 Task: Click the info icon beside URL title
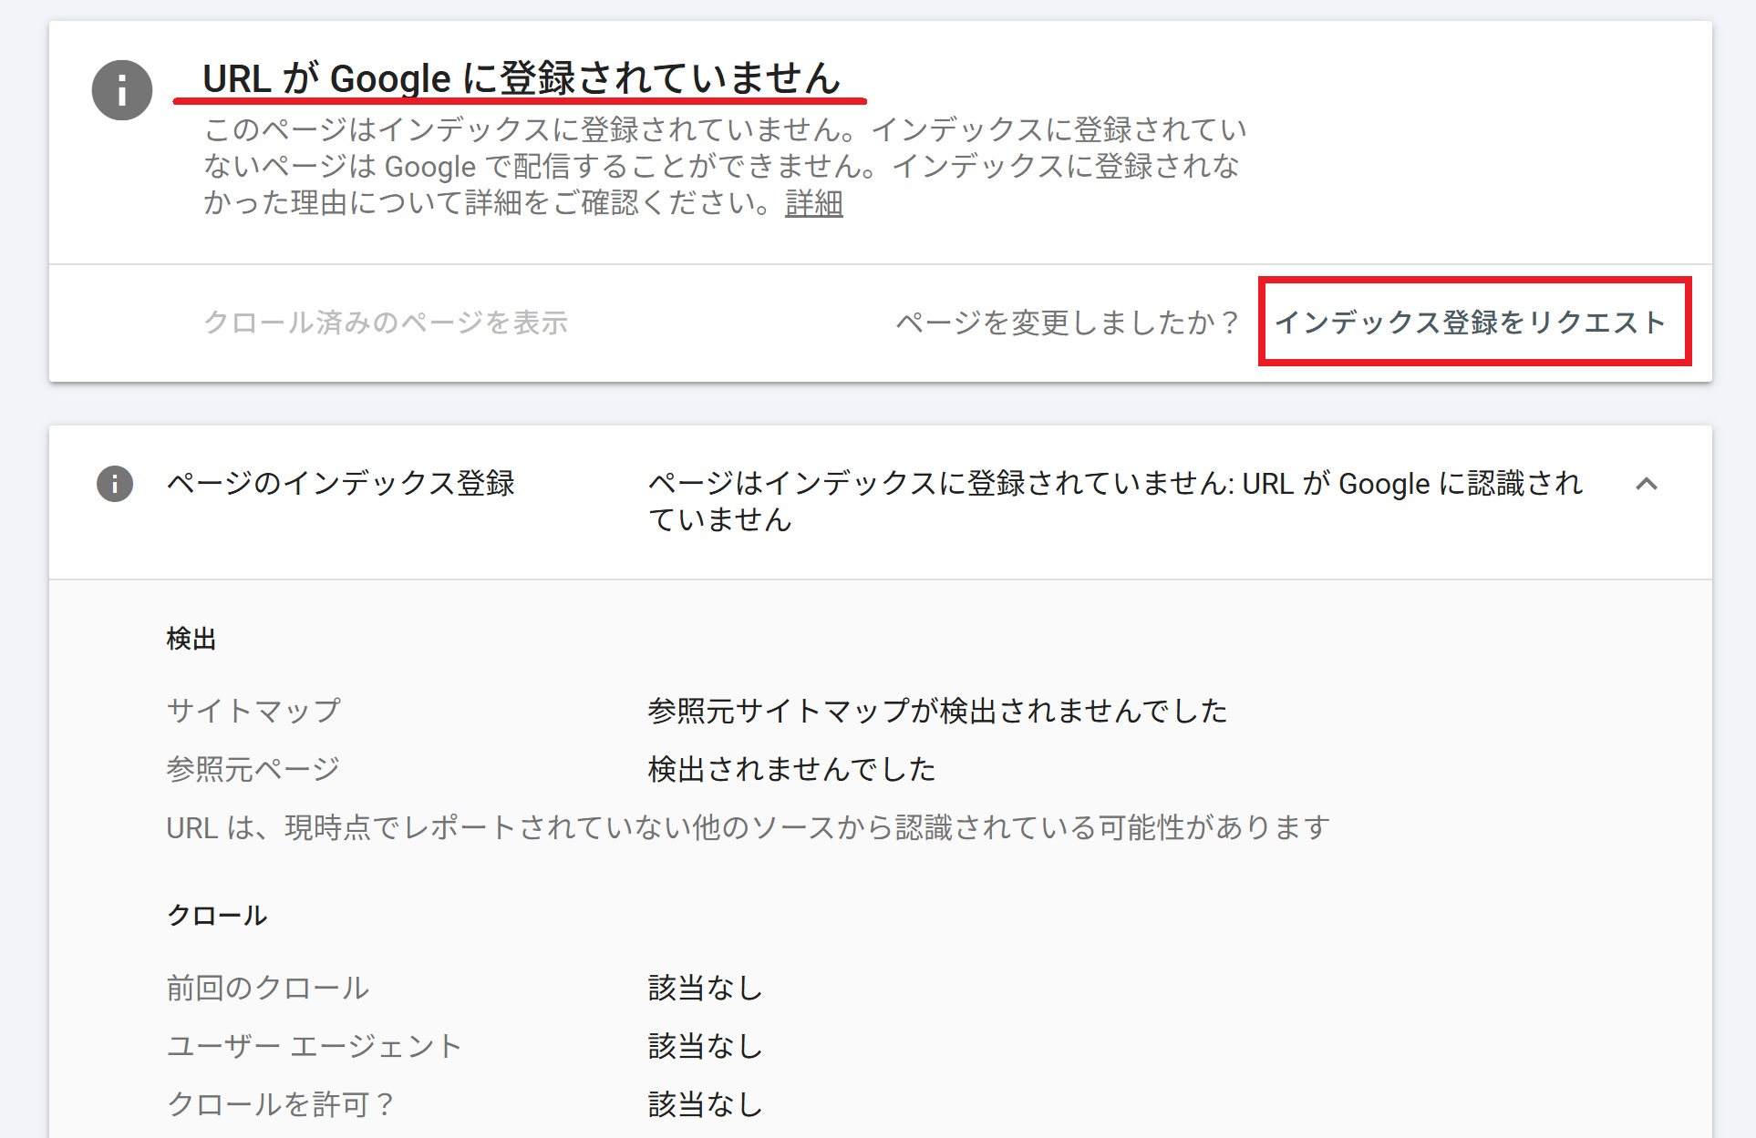[x=121, y=90]
